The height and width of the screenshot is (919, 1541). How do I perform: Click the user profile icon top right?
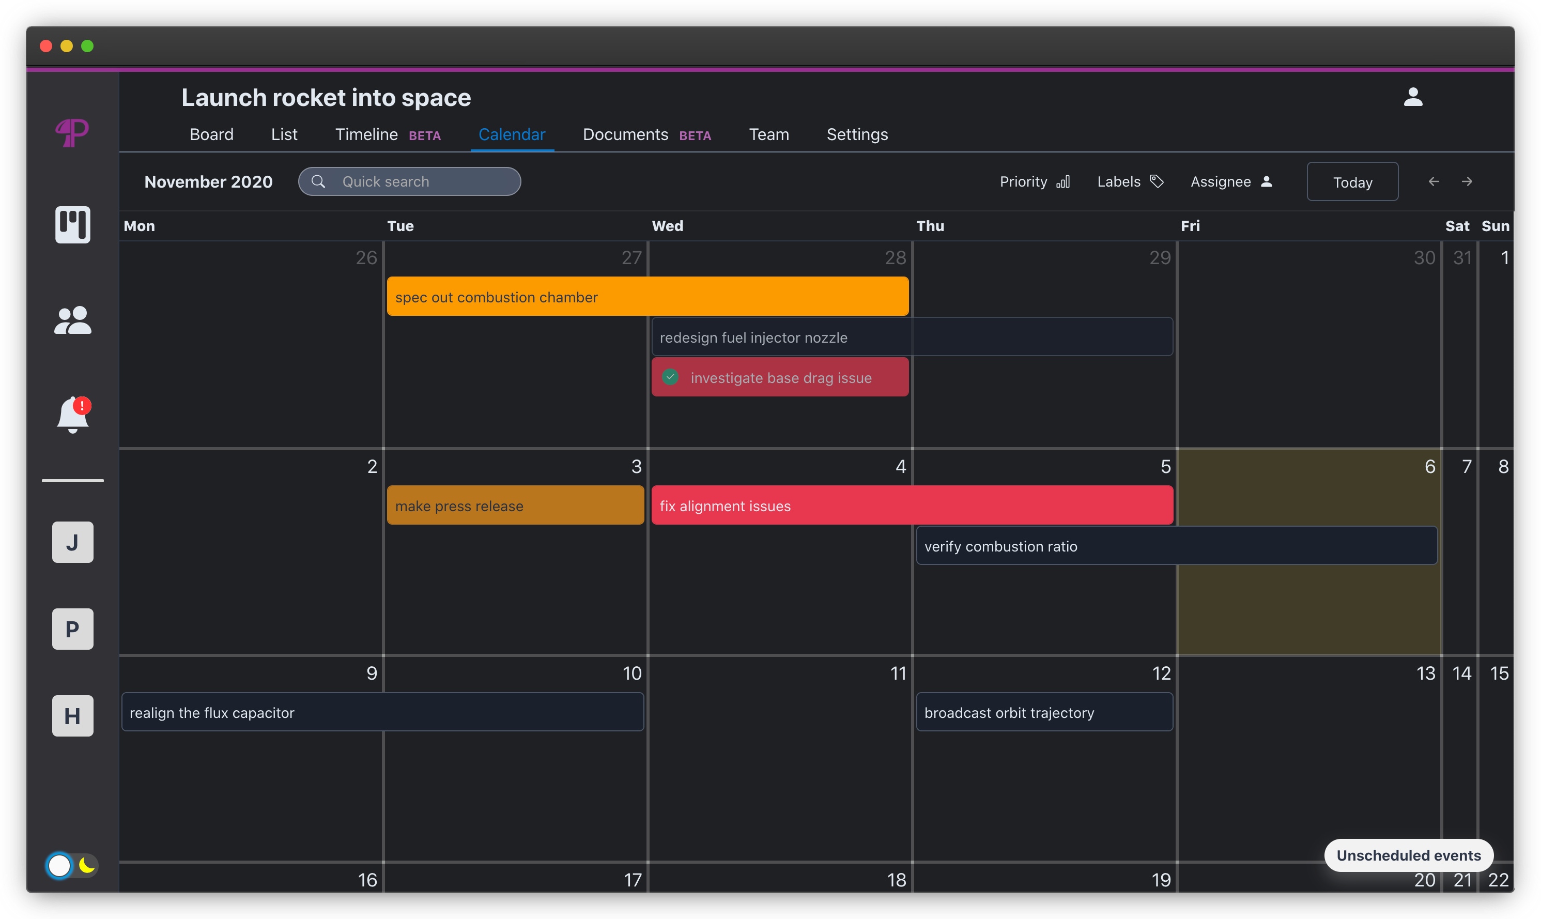1413,97
